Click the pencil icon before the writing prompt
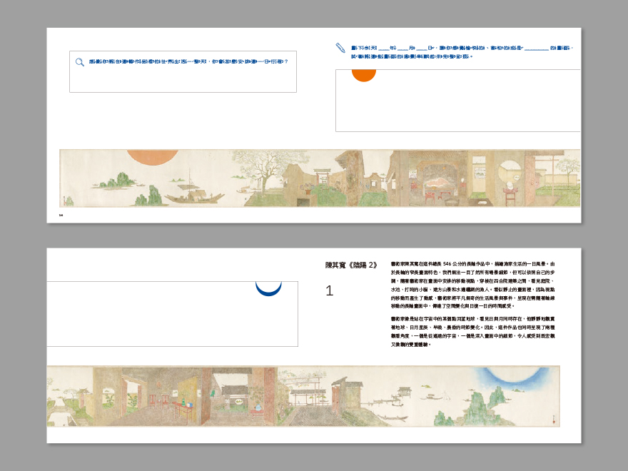The image size is (628, 471). (x=340, y=48)
